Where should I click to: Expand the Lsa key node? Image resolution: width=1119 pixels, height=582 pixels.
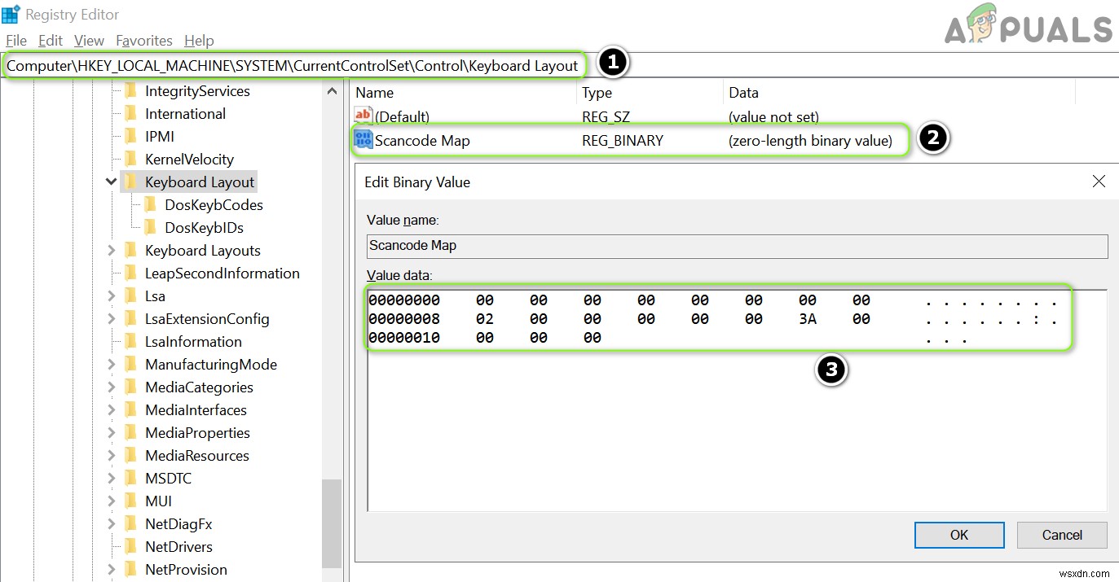(112, 296)
